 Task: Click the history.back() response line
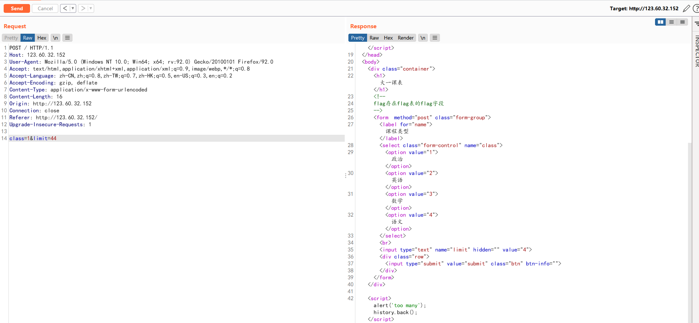pyautogui.click(x=395, y=312)
